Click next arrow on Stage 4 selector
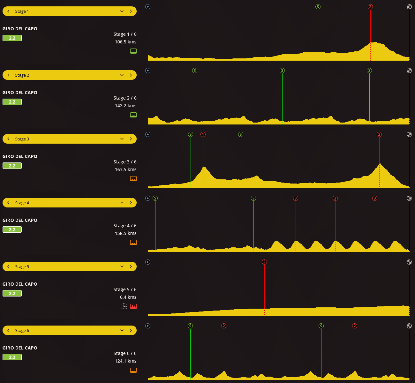This screenshot has height=383, width=415. [x=131, y=203]
